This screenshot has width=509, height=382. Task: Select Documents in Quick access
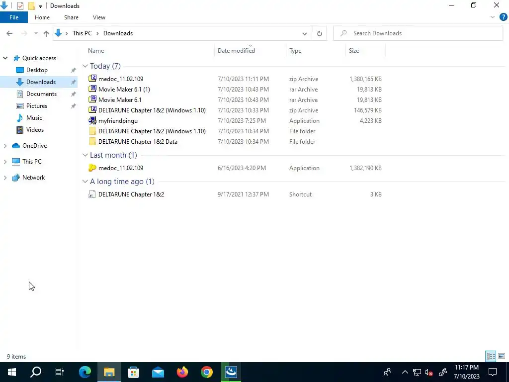pyautogui.click(x=41, y=94)
